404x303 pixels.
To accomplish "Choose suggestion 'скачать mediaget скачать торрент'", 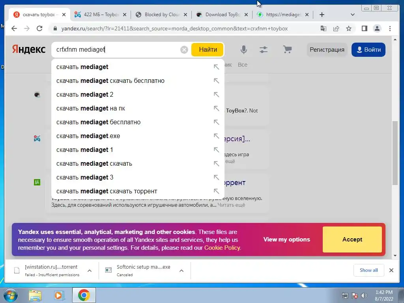I will (x=138, y=191).
